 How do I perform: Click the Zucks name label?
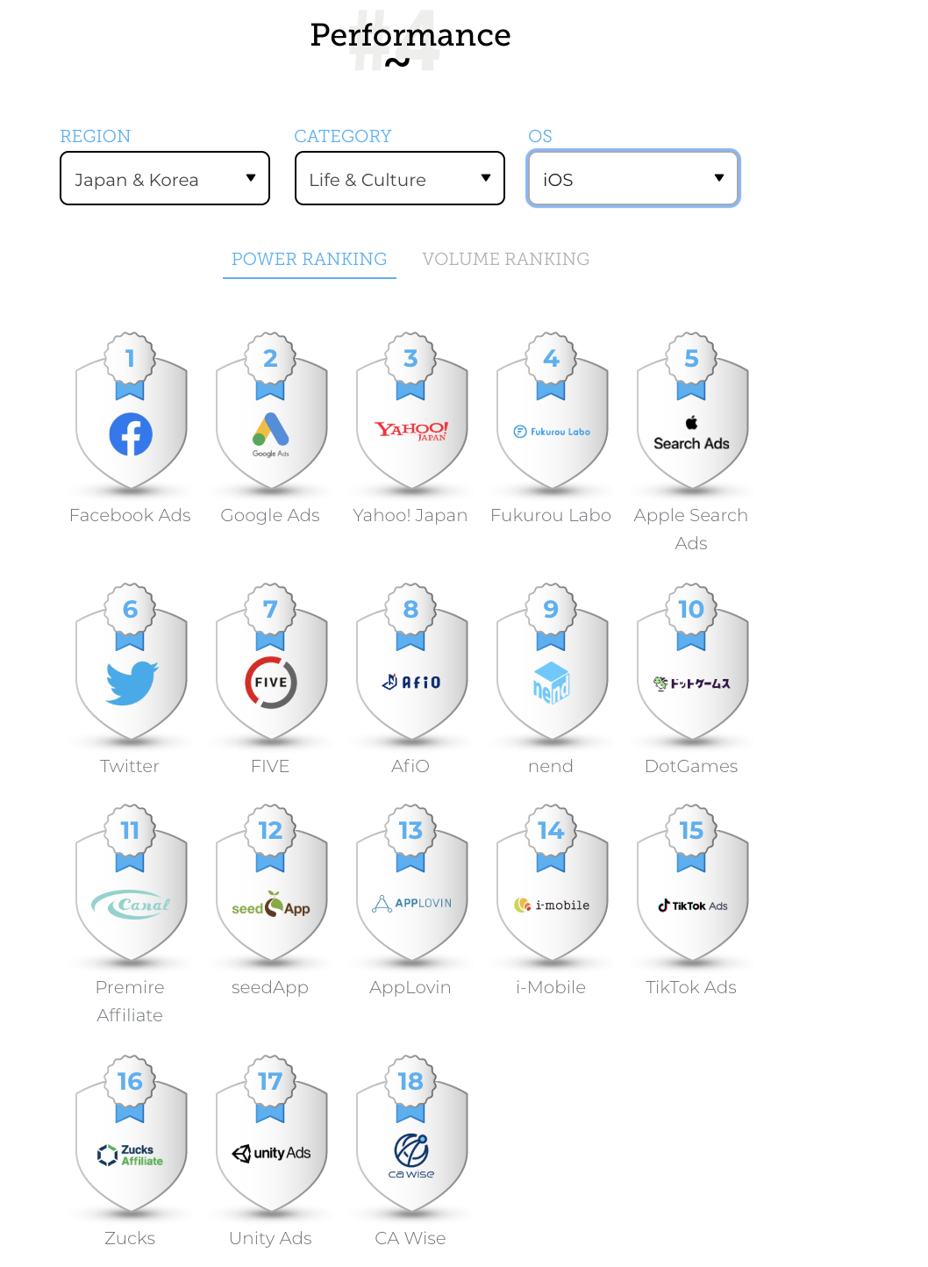click(x=130, y=1238)
